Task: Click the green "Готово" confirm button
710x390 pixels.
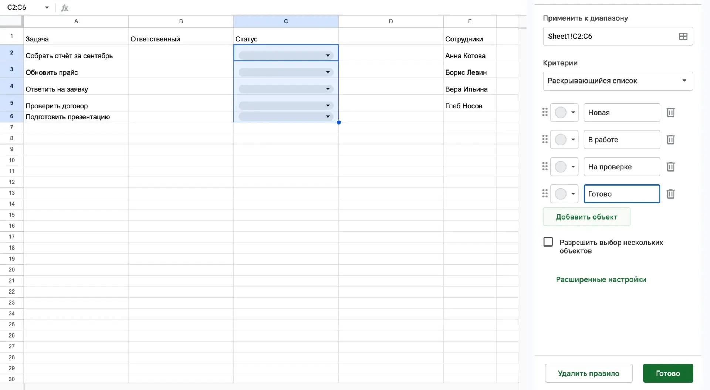Action: [x=668, y=373]
